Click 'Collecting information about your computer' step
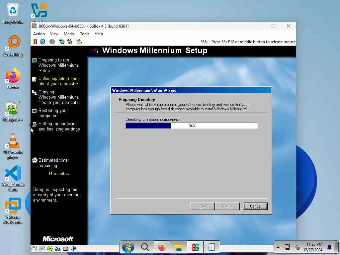 (59, 81)
